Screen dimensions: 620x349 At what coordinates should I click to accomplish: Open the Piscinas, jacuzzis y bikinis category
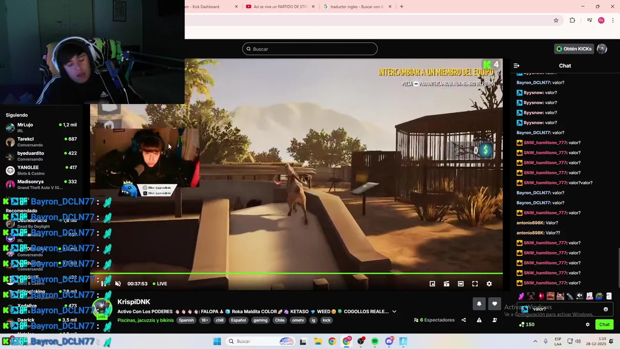point(145,320)
